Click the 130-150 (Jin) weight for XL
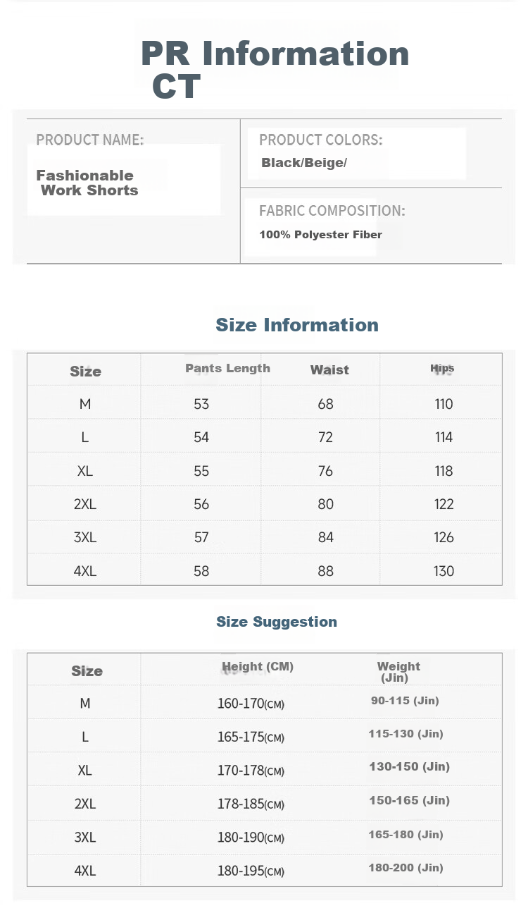This screenshot has width=528, height=913. tap(409, 766)
